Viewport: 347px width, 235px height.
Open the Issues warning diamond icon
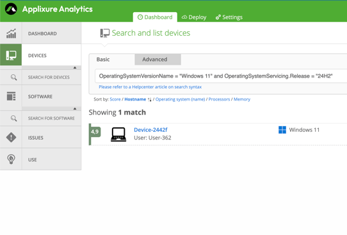(x=11, y=138)
